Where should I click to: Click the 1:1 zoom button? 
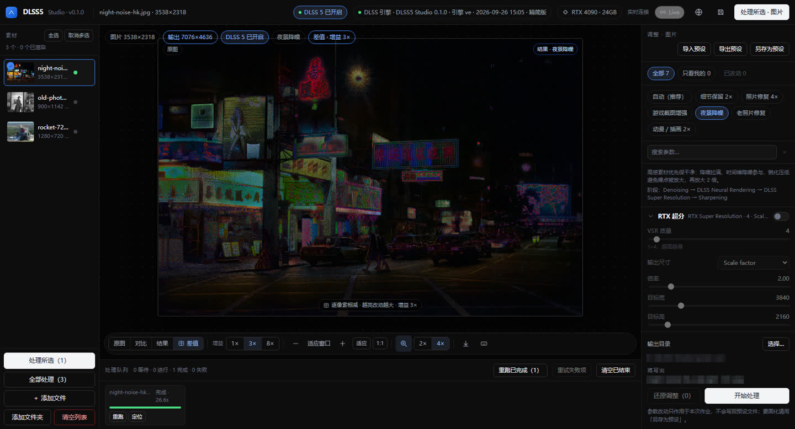point(380,344)
